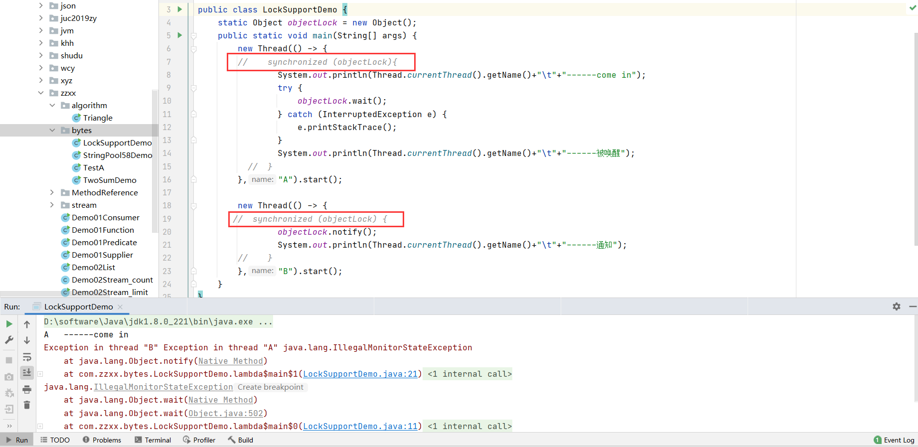Viewport: 918px width, 447px height.
Task: Click the Print icon in Run console
Action: click(x=27, y=389)
